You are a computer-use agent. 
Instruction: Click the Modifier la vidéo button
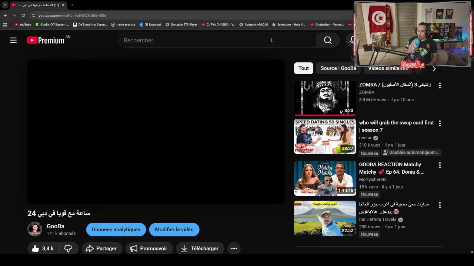pos(174,229)
